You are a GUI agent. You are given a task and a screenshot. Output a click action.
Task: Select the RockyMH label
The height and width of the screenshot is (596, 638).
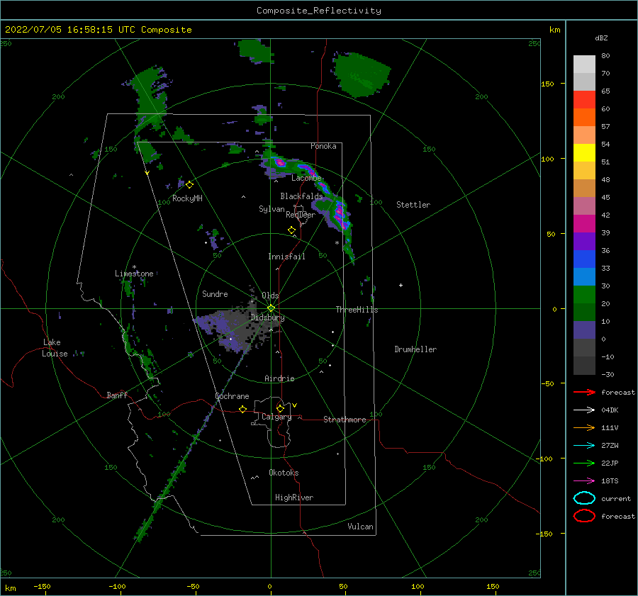[x=187, y=198]
